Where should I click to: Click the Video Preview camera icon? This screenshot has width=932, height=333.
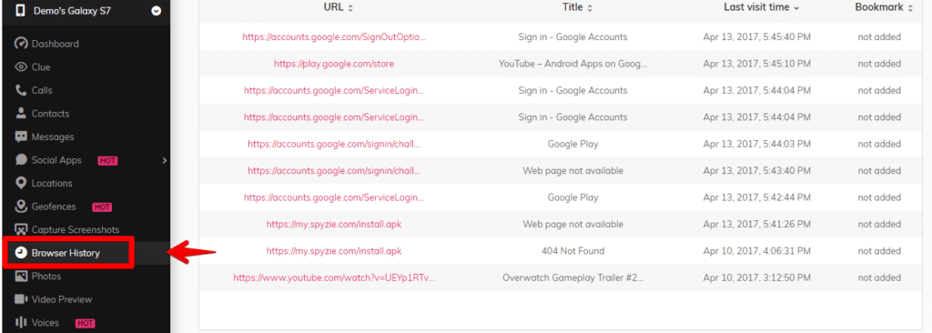[x=22, y=299]
